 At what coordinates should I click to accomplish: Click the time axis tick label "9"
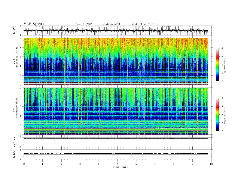(192, 164)
